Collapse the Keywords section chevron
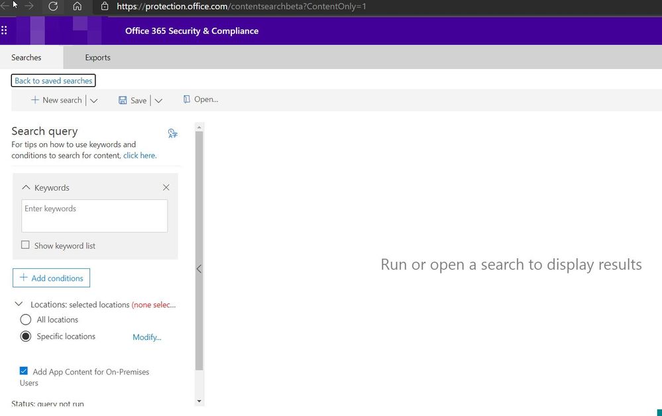This screenshot has height=416, width=662. point(26,187)
